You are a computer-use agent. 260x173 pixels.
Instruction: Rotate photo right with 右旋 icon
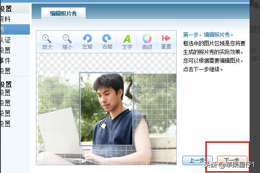click(107, 39)
